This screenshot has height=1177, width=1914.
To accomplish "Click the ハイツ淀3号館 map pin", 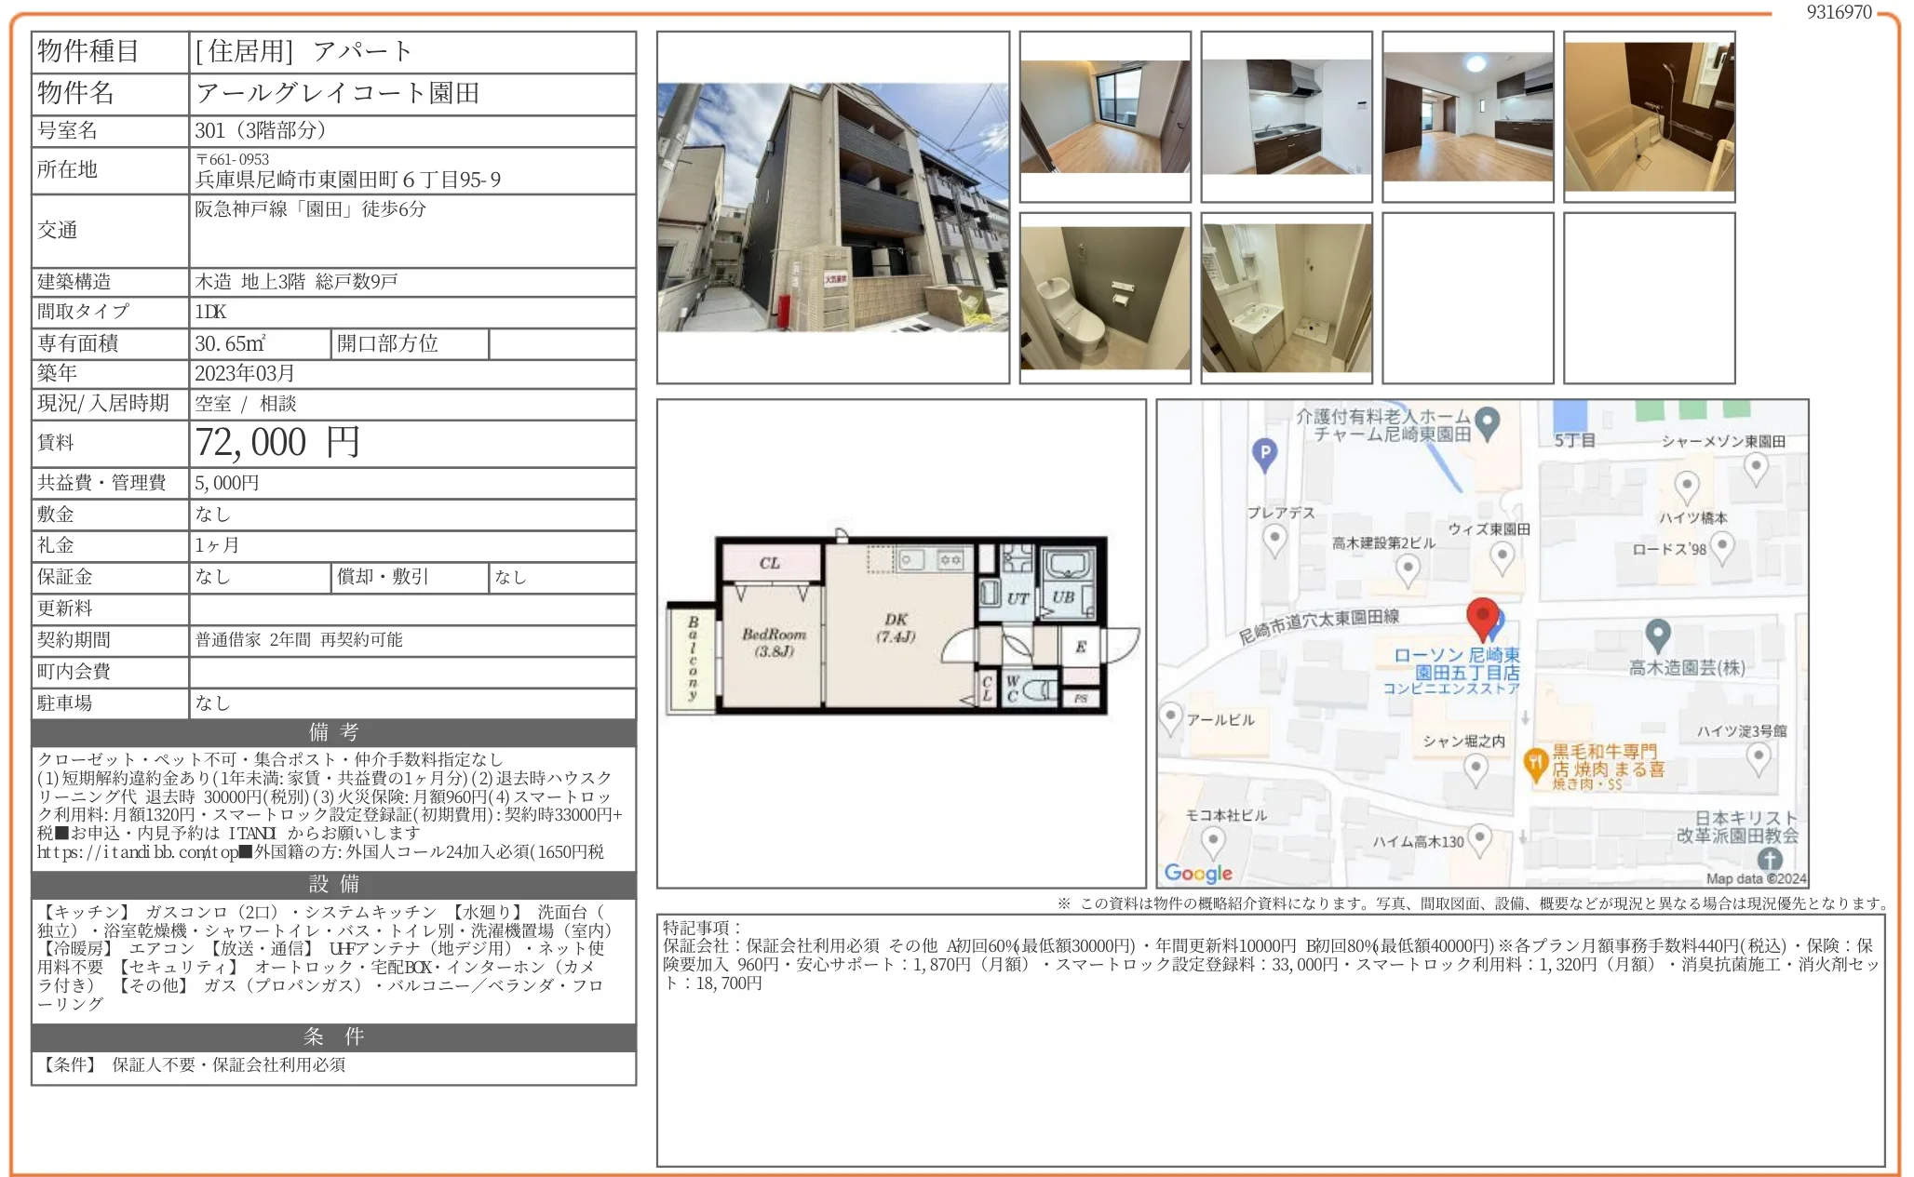I will (1758, 757).
